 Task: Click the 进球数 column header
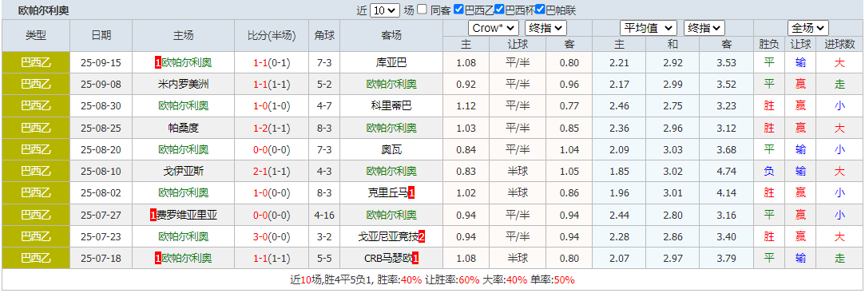click(x=839, y=45)
